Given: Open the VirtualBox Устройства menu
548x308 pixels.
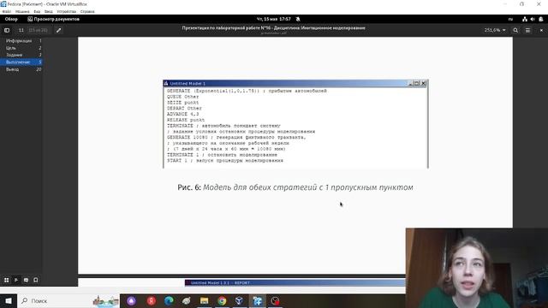Looking at the screenshot, I should point(67,11).
